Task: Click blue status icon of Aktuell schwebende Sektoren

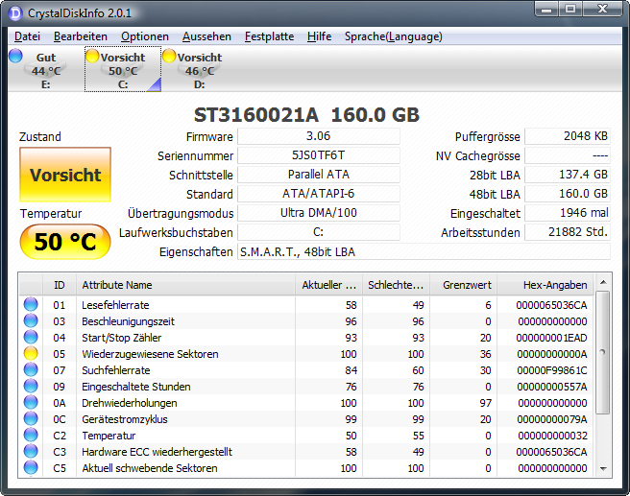Action: pyautogui.click(x=31, y=467)
